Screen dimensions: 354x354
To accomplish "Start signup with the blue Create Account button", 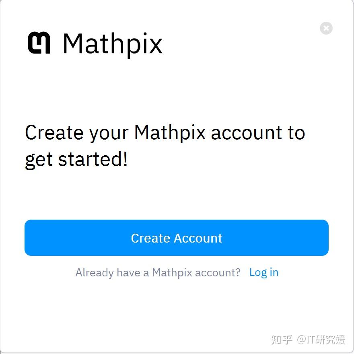I will click(x=177, y=237).
